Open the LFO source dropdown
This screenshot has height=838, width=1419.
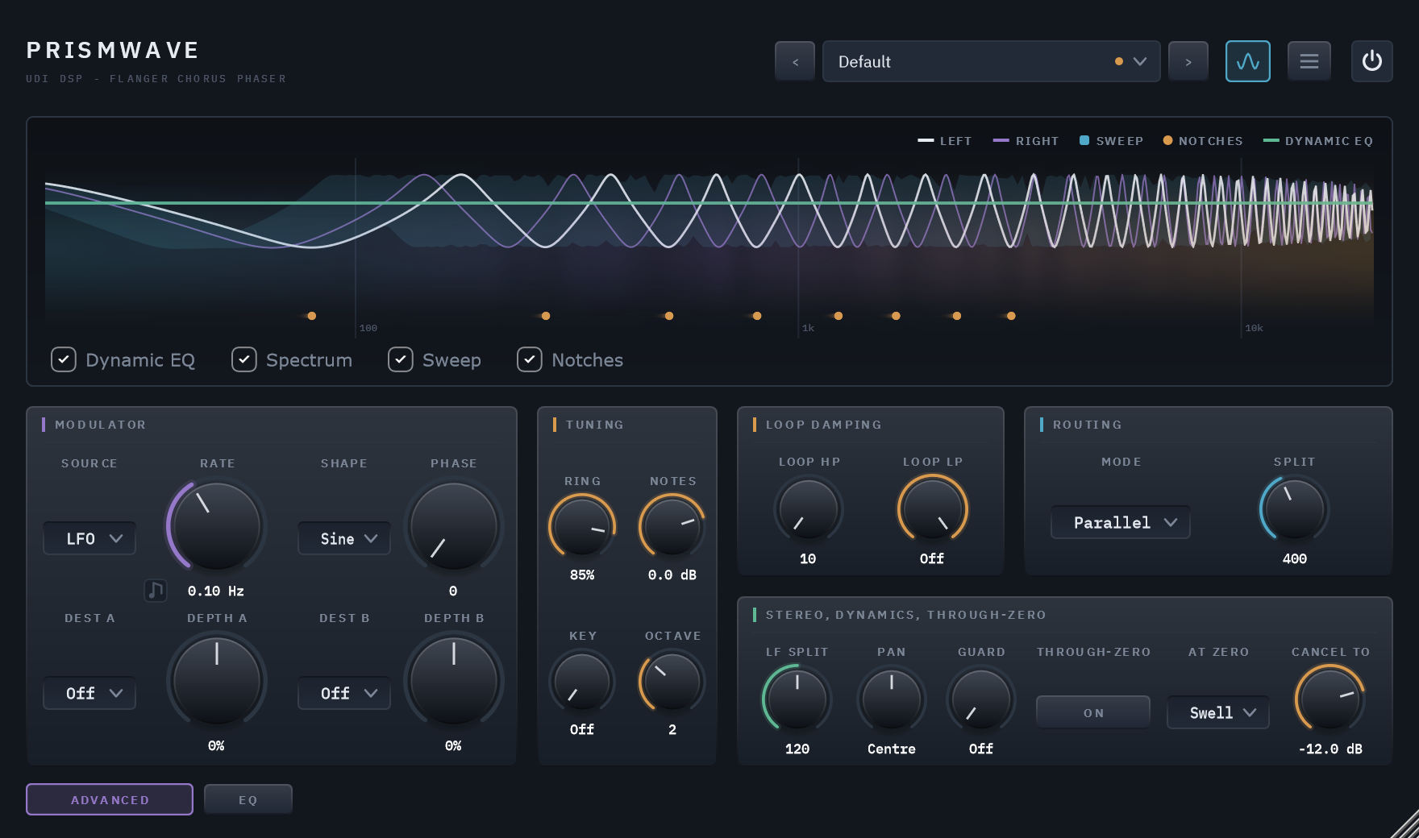[89, 538]
